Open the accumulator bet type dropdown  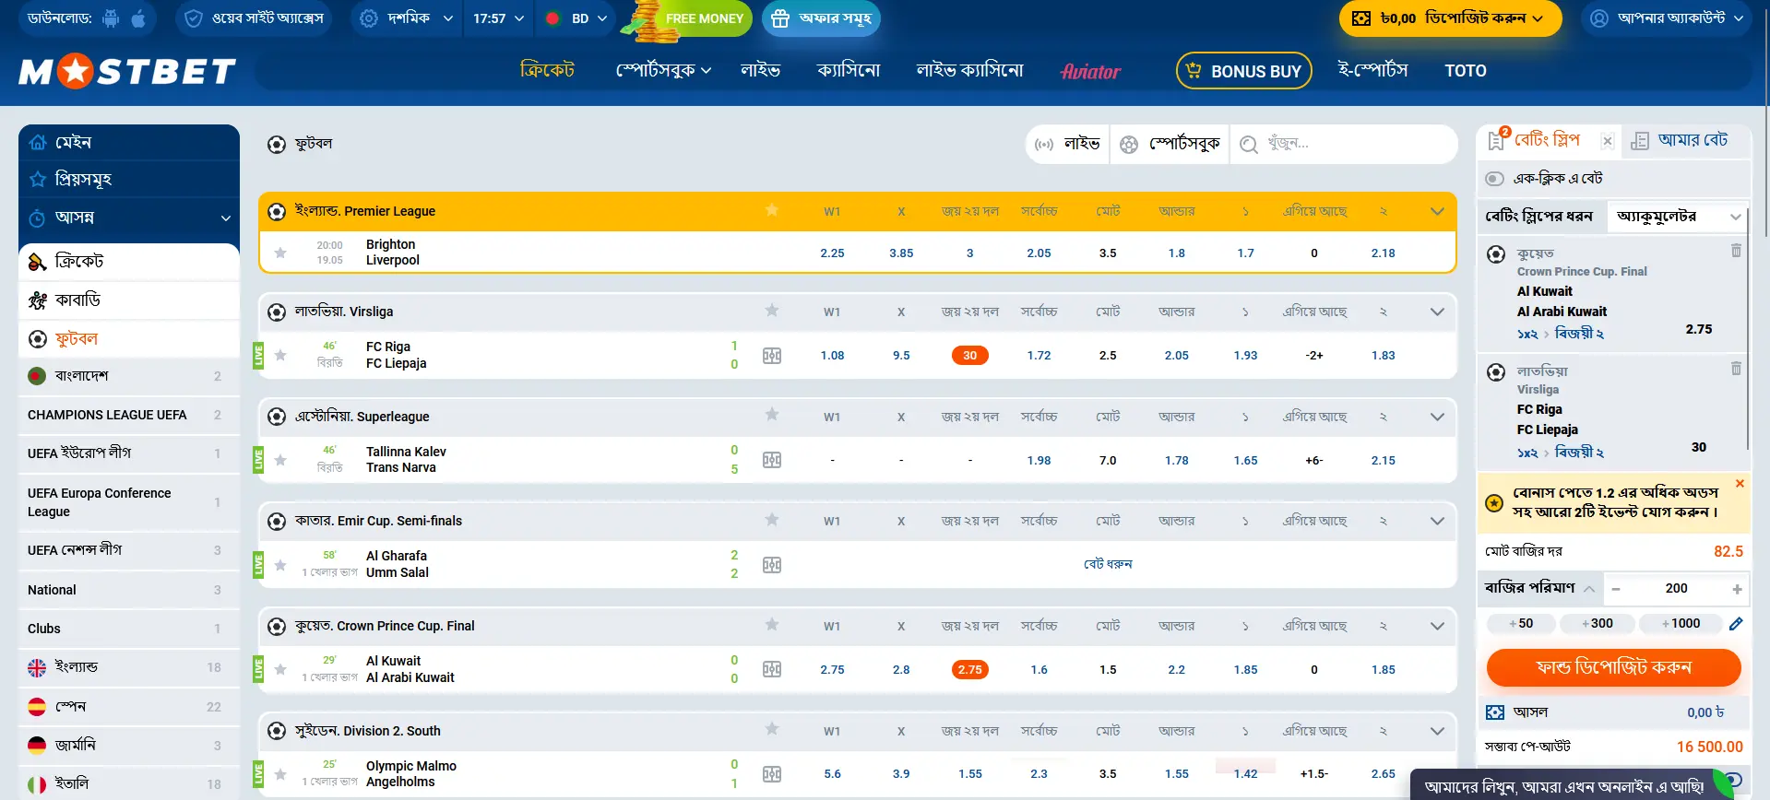[1678, 217]
